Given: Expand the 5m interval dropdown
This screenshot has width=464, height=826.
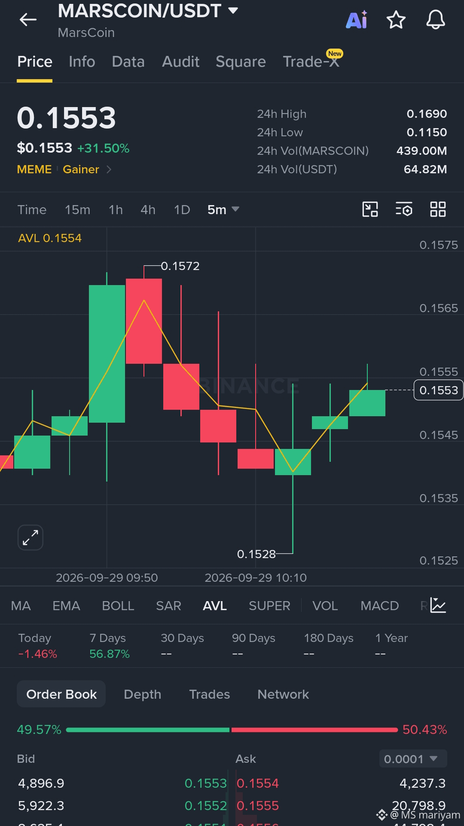Looking at the screenshot, I should [223, 209].
